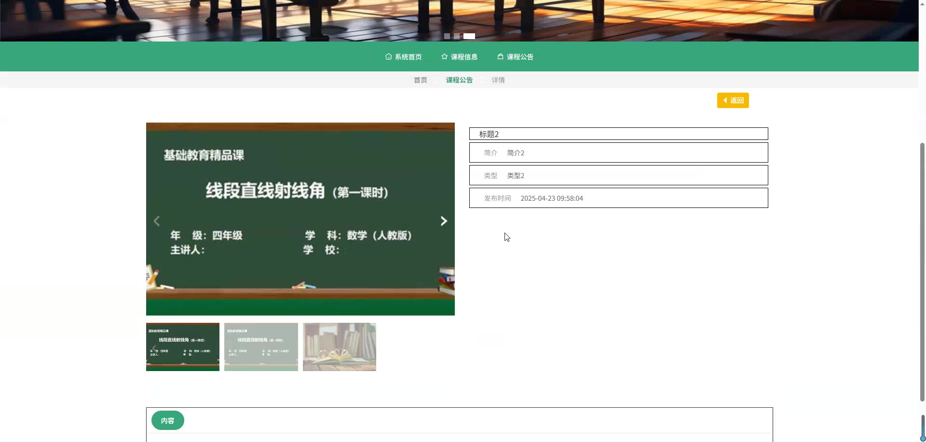Select the first banner carousel indicator dot
The image size is (926, 442).
[x=447, y=36]
